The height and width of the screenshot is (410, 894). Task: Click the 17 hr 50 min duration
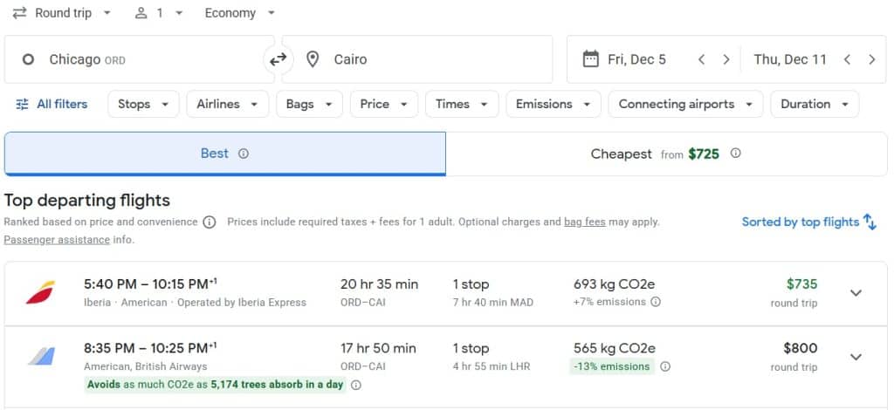378,348
